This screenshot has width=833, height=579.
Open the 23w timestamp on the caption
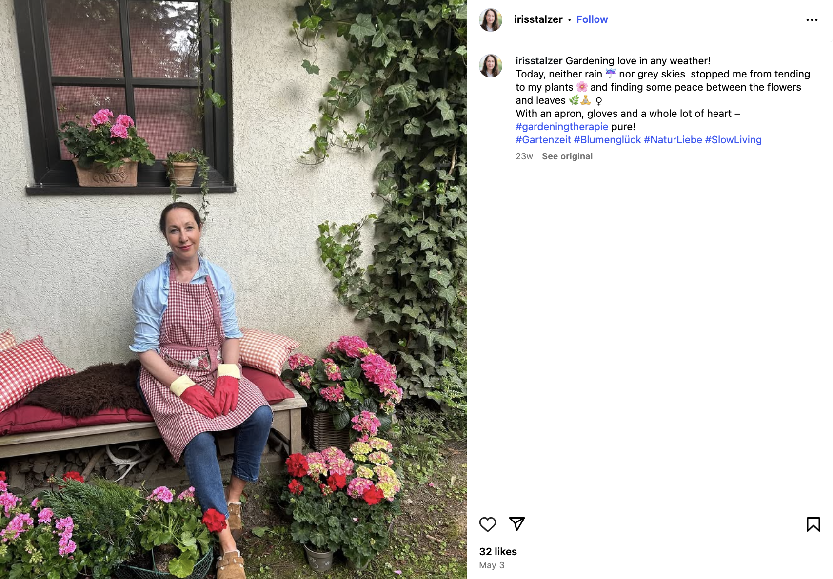(x=524, y=156)
